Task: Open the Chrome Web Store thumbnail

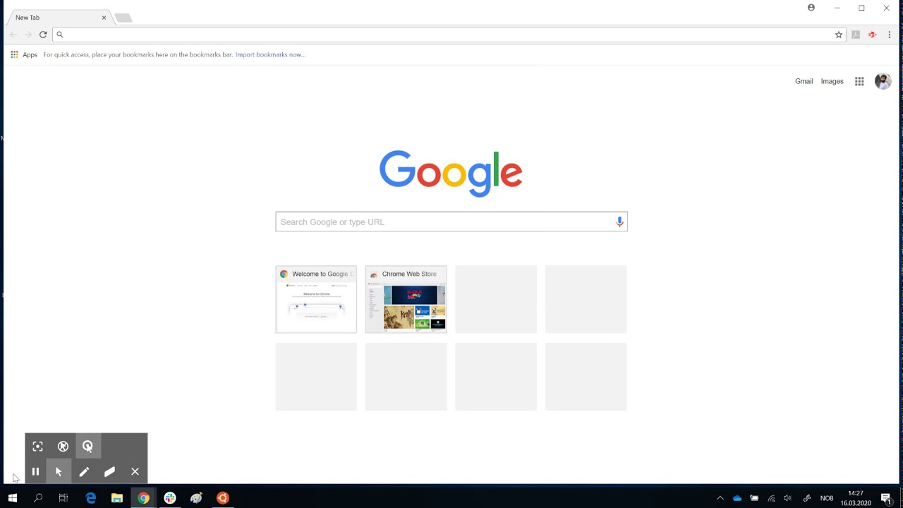Action: pos(406,299)
